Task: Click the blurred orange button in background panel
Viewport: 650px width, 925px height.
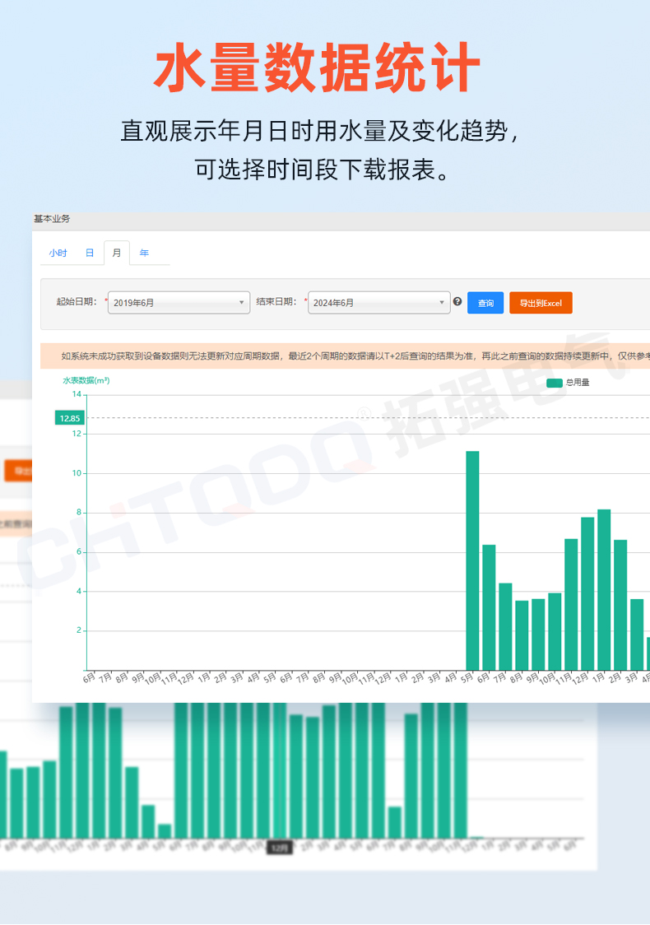Action: click(18, 471)
